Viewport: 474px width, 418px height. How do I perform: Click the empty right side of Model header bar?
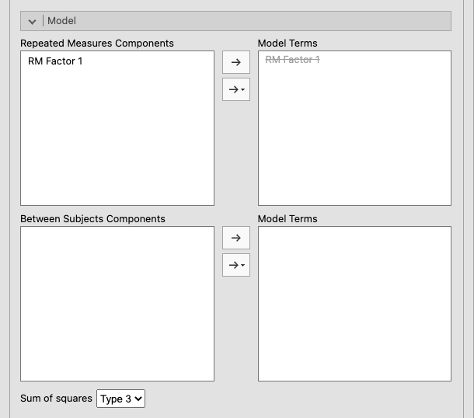311,21
